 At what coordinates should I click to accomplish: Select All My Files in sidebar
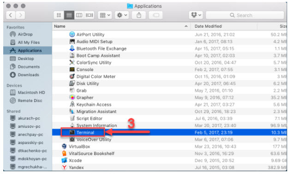pos(29,42)
